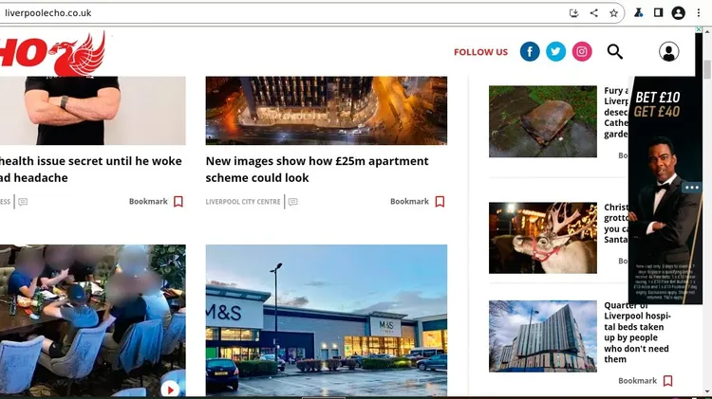Image resolution: width=712 pixels, height=399 pixels.
Task: Open comments for the apartment scheme article
Action: click(x=293, y=202)
